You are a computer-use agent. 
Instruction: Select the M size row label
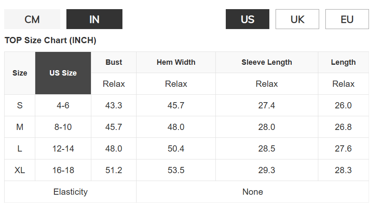point(20,127)
